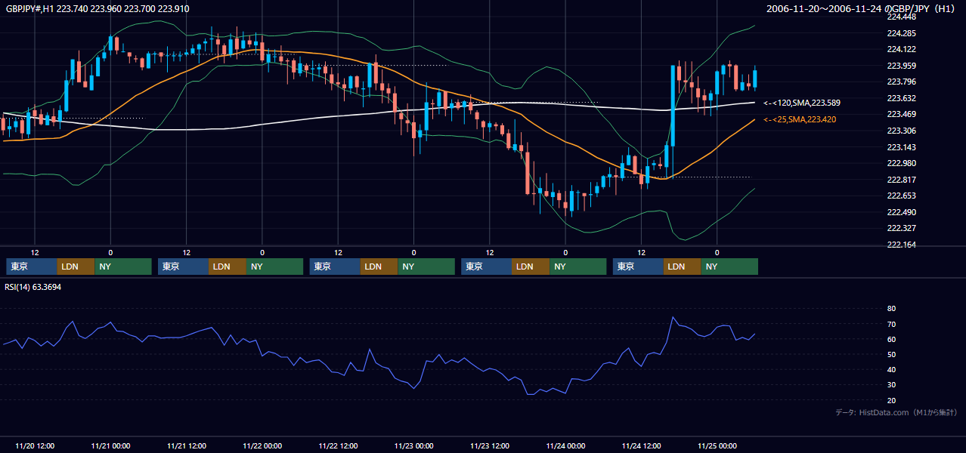Select the 25 SMA label reading 223.420
This screenshot has width=966, height=453.
pos(800,119)
